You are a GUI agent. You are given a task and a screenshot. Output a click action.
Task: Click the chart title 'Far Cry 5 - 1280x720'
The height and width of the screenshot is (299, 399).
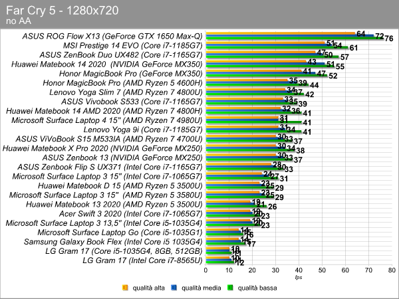(x=62, y=11)
